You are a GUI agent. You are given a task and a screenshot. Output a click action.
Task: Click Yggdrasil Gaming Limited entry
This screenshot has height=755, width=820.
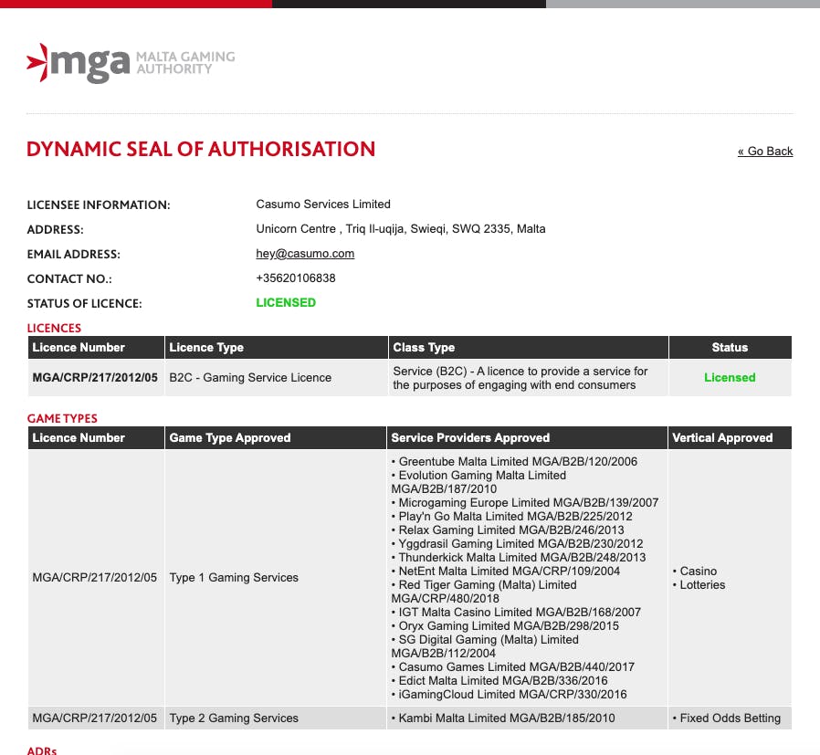click(517, 544)
